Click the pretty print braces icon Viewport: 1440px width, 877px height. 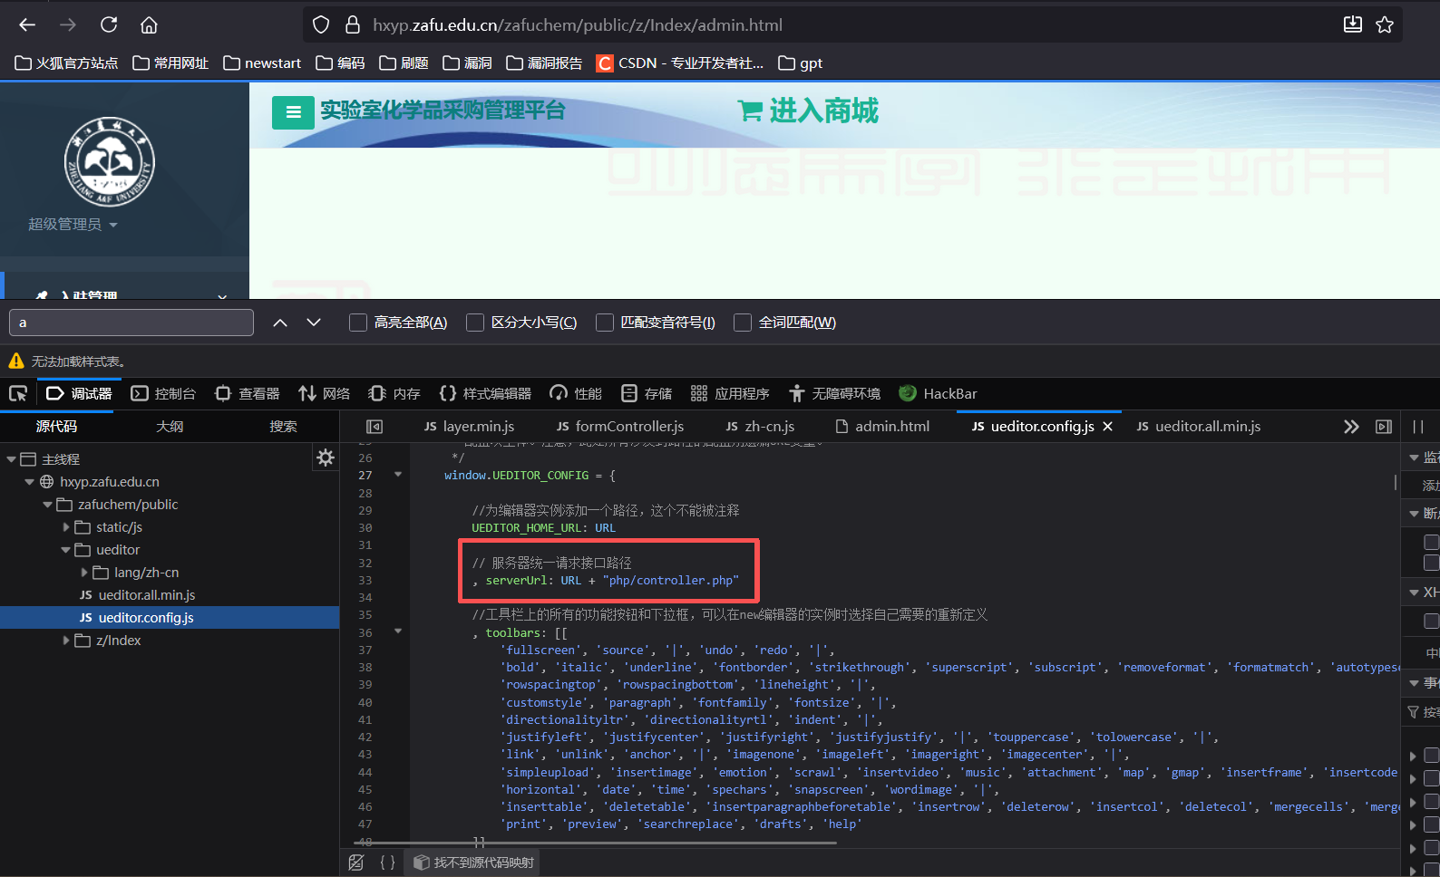click(x=387, y=863)
